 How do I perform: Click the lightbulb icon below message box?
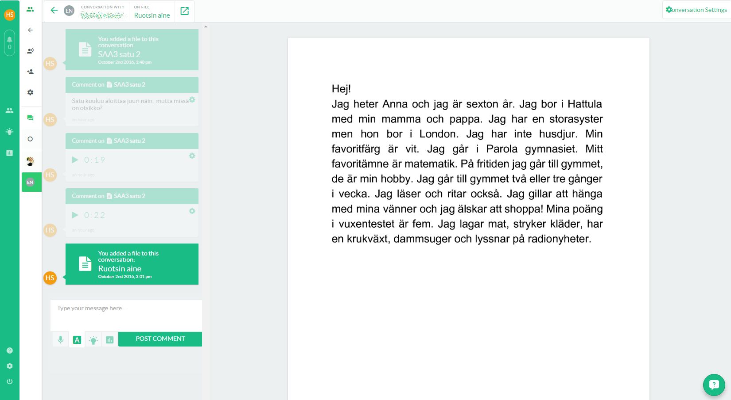[x=93, y=340]
